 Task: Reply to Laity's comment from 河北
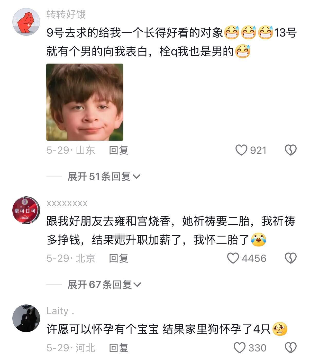[x=118, y=348]
